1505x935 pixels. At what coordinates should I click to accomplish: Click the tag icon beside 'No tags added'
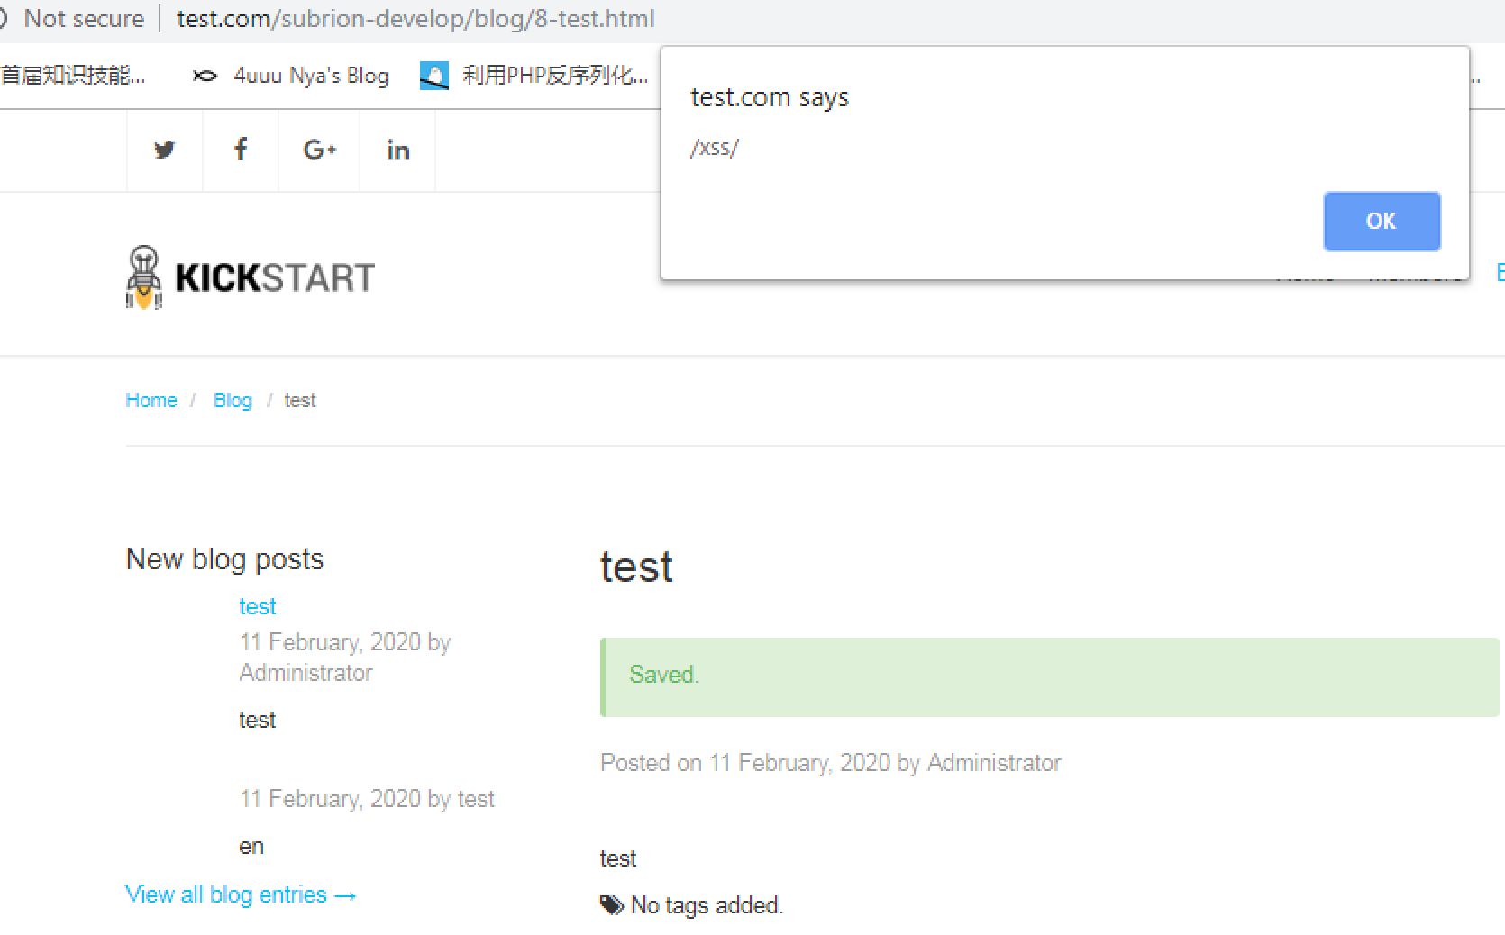coord(611,905)
